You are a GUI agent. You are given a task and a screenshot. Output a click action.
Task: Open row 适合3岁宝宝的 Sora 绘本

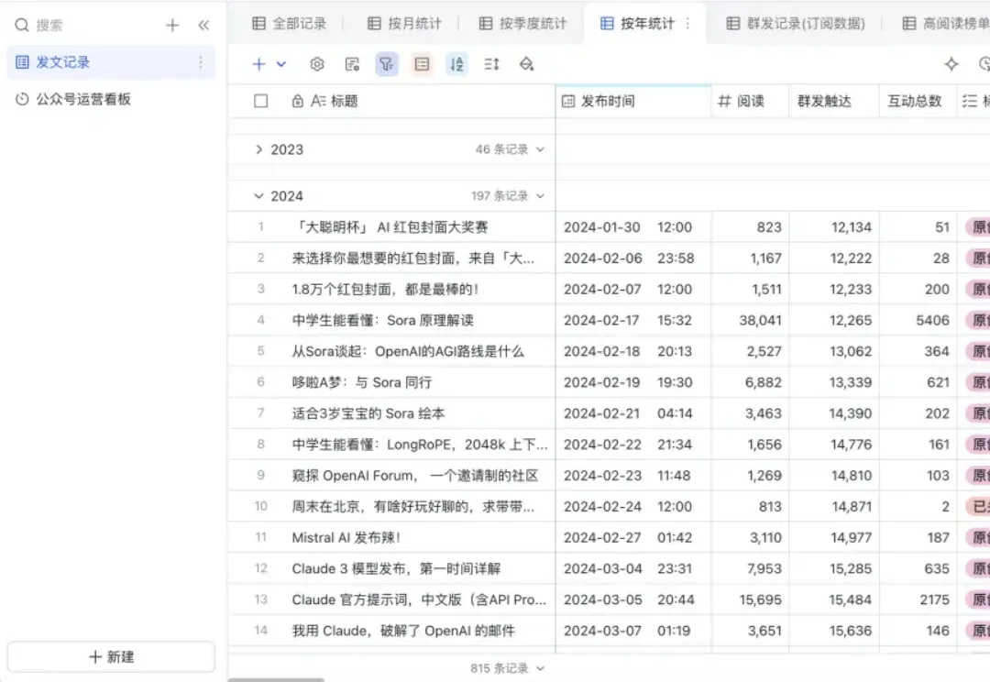tap(368, 413)
